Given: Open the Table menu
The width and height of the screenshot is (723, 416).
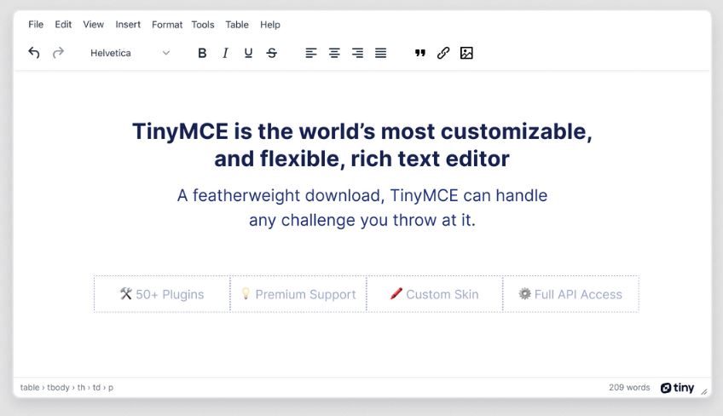Looking at the screenshot, I should [x=237, y=25].
